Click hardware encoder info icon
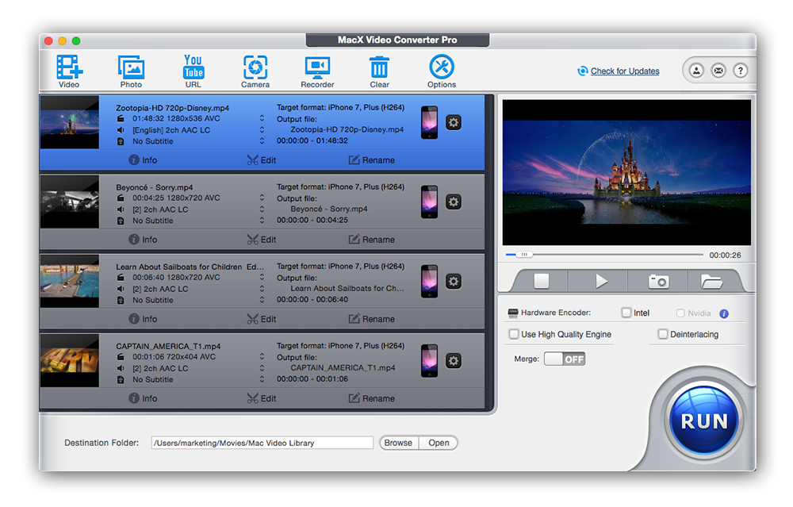This screenshot has width=793, height=507. pyautogui.click(x=724, y=313)
